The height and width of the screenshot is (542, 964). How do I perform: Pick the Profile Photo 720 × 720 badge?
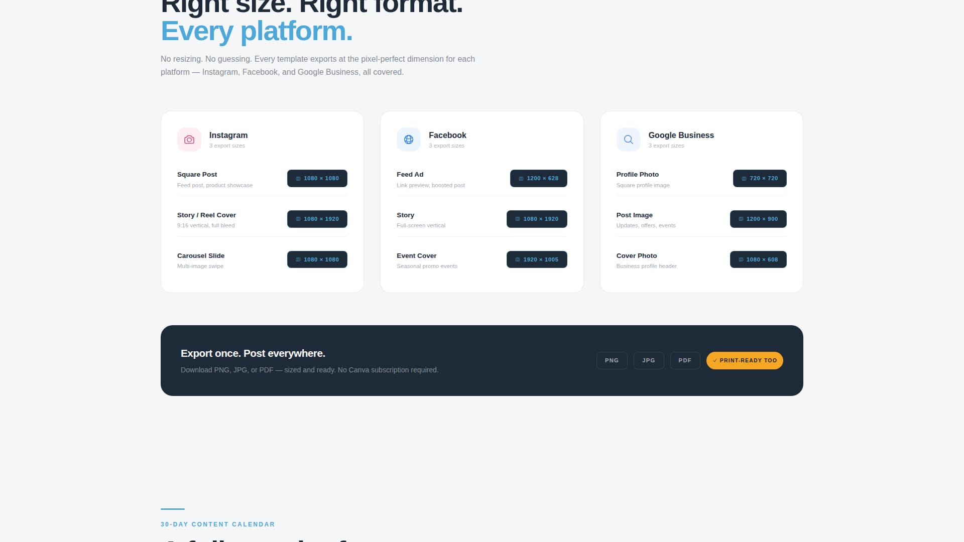[x=760, y=178]
